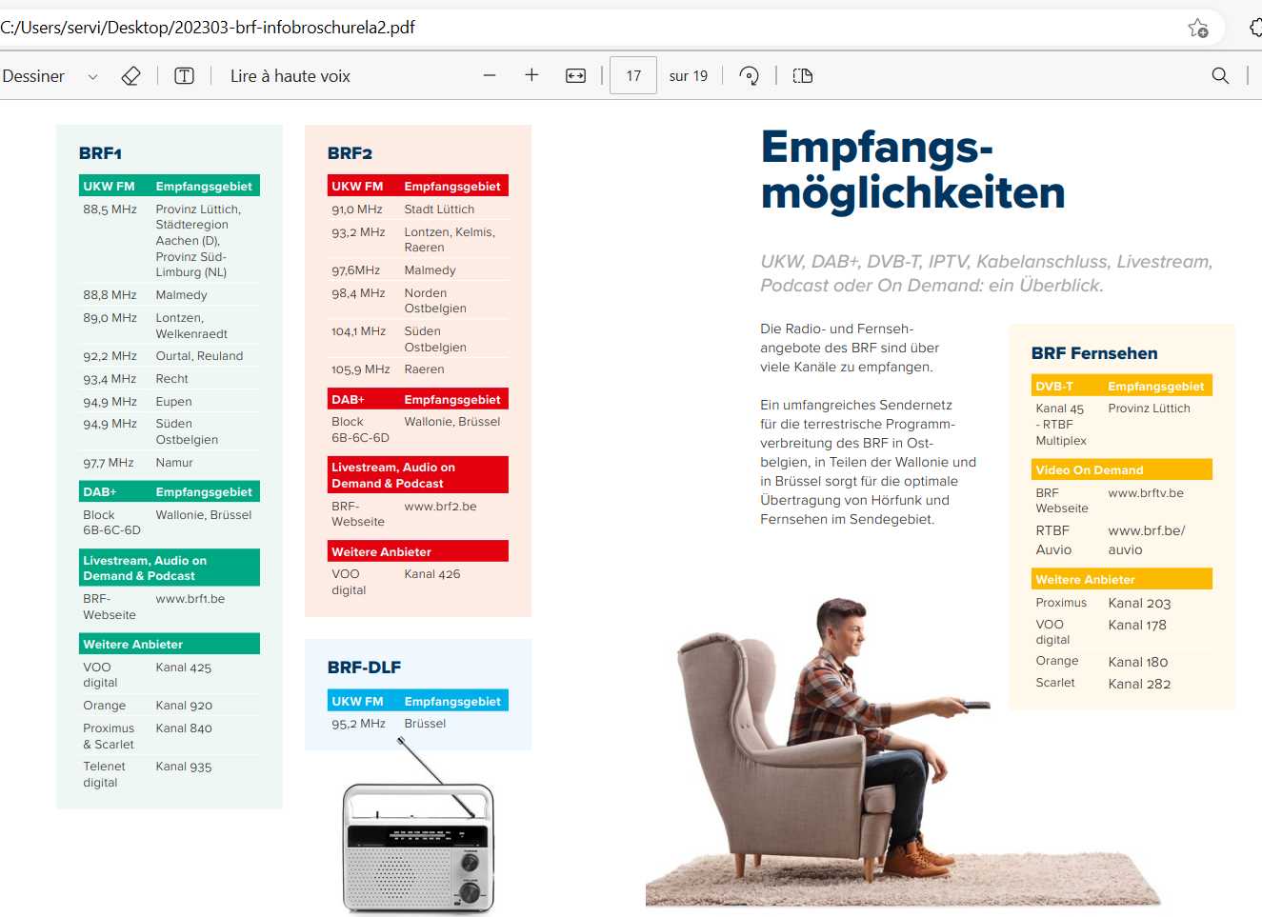Select the 88,5 MHz frequency
The image size is (1262, 917).
(110, 209)
